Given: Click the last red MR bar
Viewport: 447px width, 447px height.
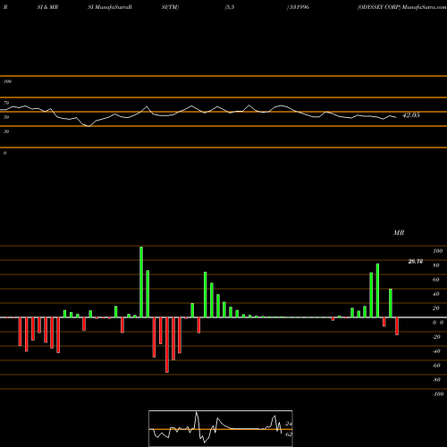Looking at the screenshot, I should 397,326.
